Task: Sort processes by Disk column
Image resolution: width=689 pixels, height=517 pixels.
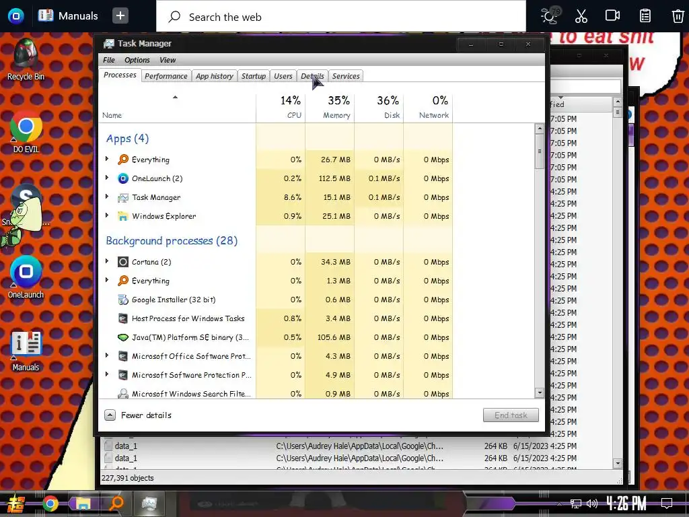Action: (379, 108)
